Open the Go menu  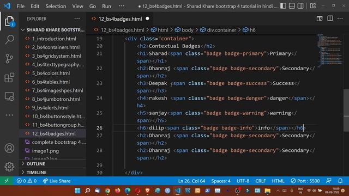[x=93, y=6]
